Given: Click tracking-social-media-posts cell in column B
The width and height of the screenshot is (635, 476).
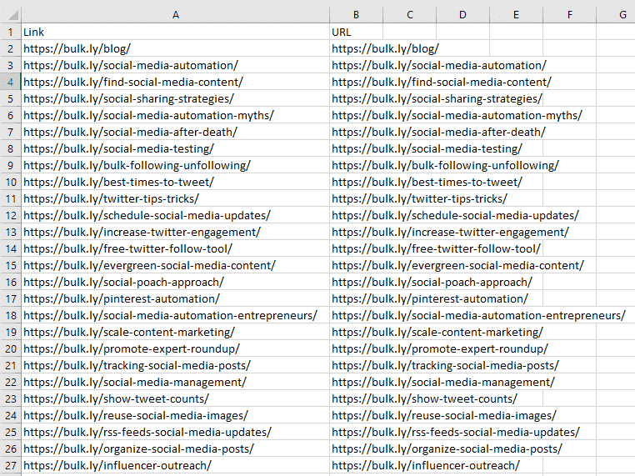Looking at the screenshot, I should click(x=445, y=365).
